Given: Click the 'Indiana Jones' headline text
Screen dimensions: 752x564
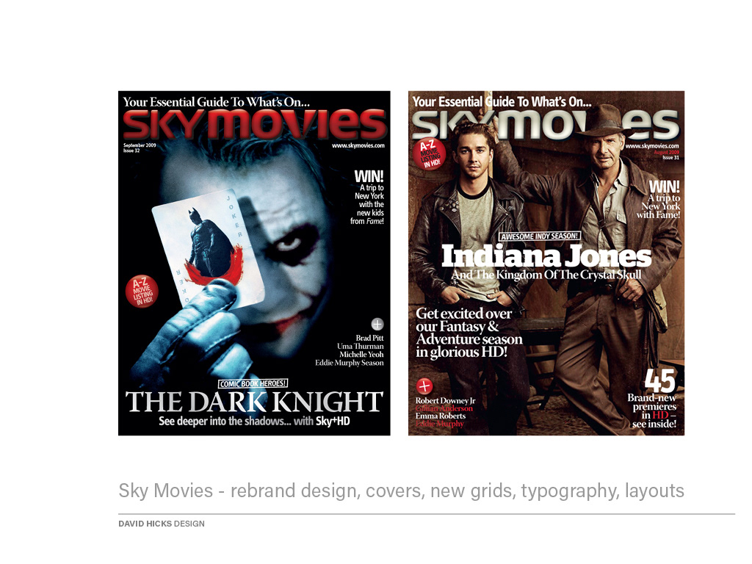Looking at the screenshot, I should [546, 256].
